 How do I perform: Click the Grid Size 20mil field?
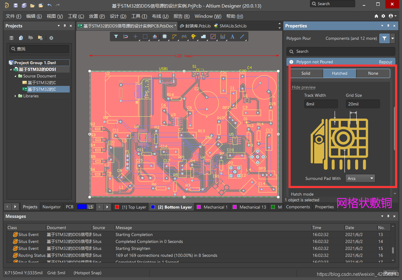tap(363, 104)
